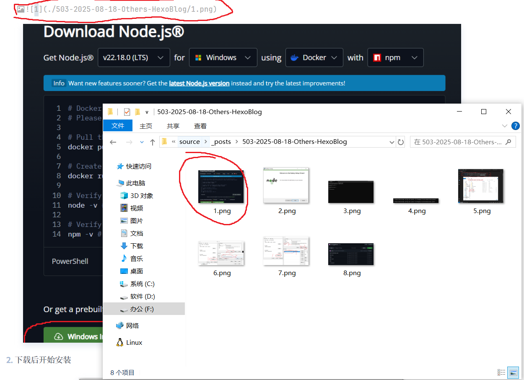Click the folder icon in the address bar
Screen dimensions: 524x380
tap(165, 141)
